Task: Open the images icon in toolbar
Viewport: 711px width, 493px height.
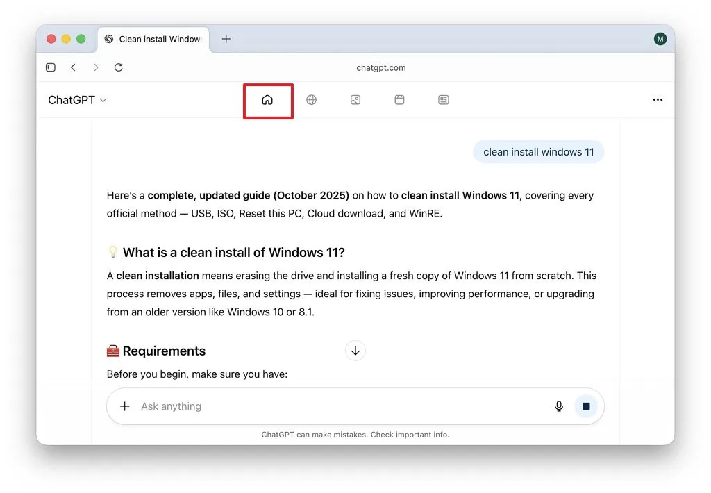Action: [x=355, y=100]
